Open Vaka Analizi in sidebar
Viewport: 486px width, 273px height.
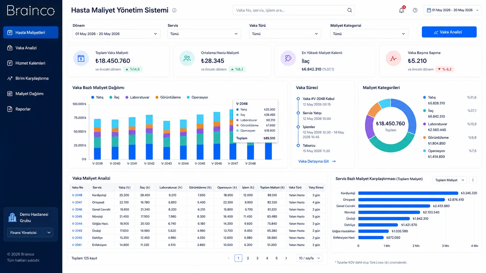[x=31, y=48]
